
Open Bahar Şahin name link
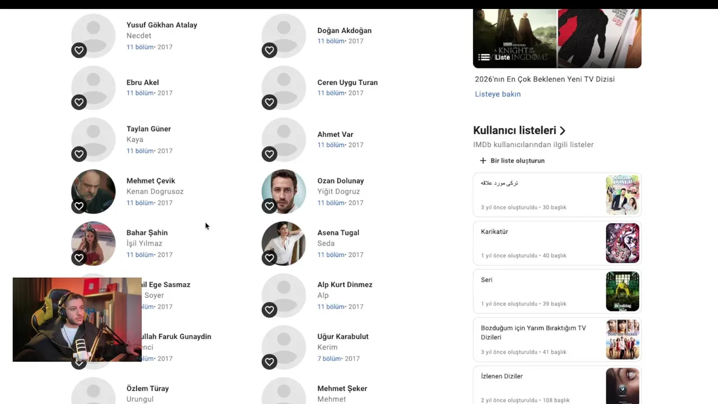coord(147,233)
